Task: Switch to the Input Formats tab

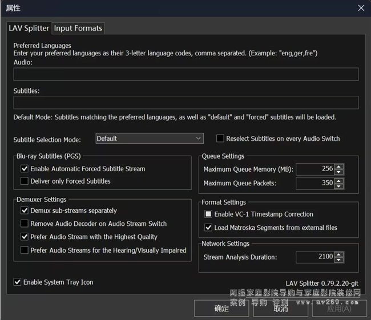Action: pyautogui.click(x=78, y=28)
